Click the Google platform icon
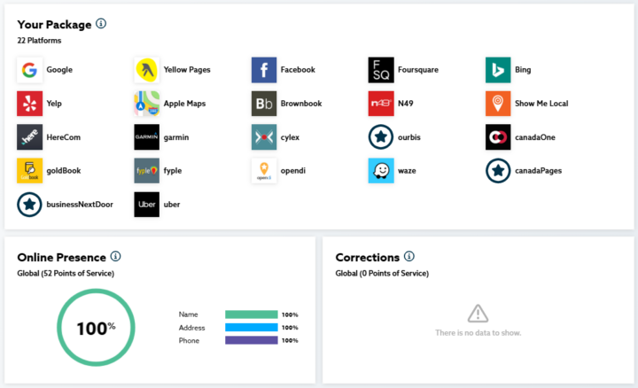 (x=30, y=70)
